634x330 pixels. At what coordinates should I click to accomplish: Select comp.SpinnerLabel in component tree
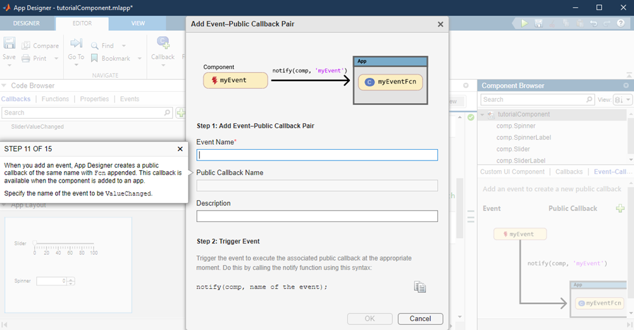[524, 137]
